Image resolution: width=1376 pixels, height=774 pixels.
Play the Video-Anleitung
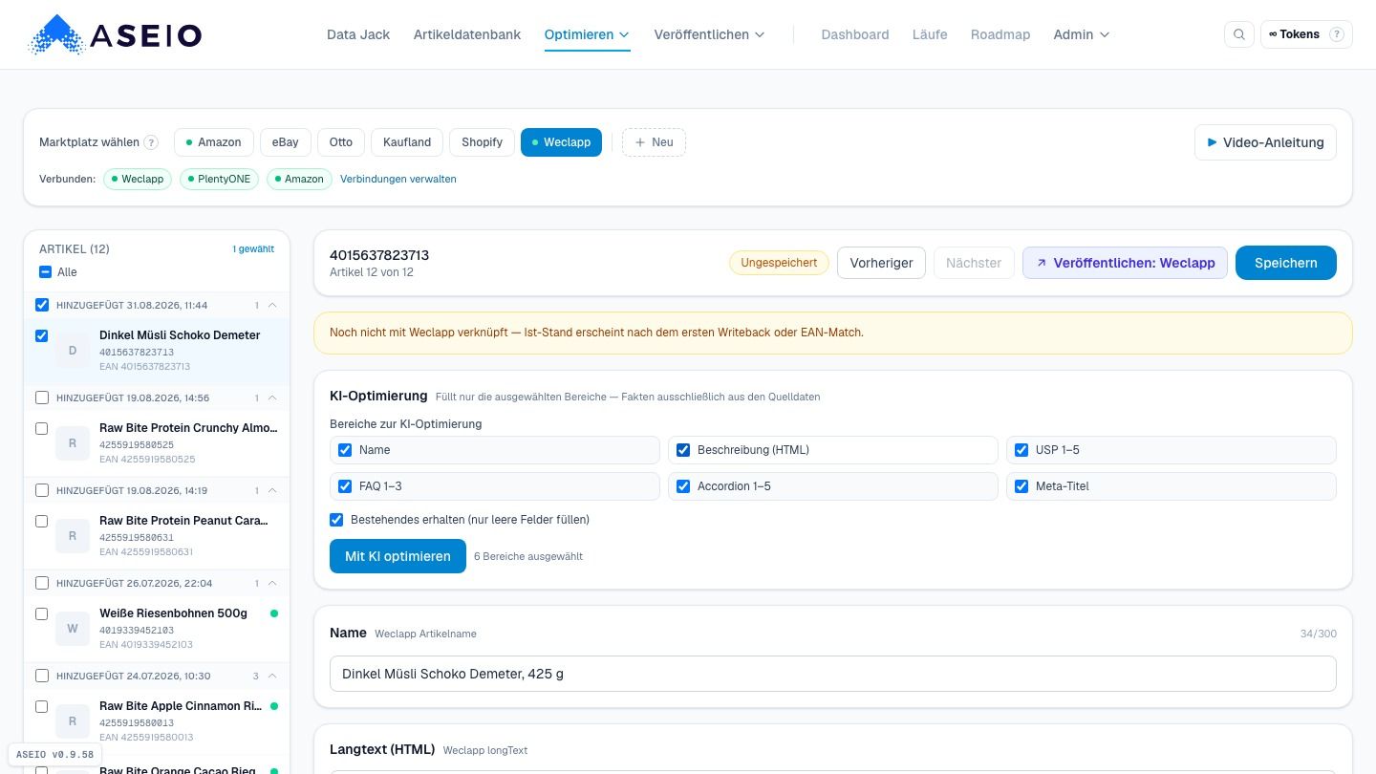tap(1265, 142)
